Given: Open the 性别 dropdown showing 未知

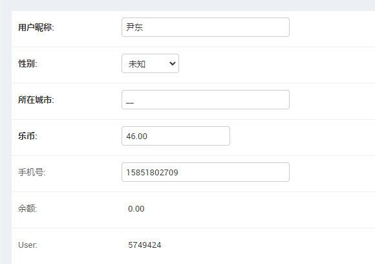Looking at the screenshot, I should tap(150, 63).
